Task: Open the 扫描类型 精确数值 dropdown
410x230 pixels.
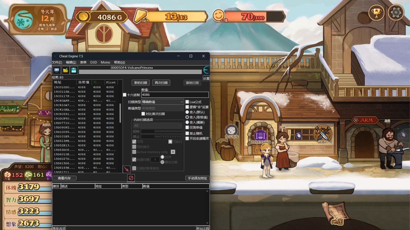Action: (x=163, y=102)
